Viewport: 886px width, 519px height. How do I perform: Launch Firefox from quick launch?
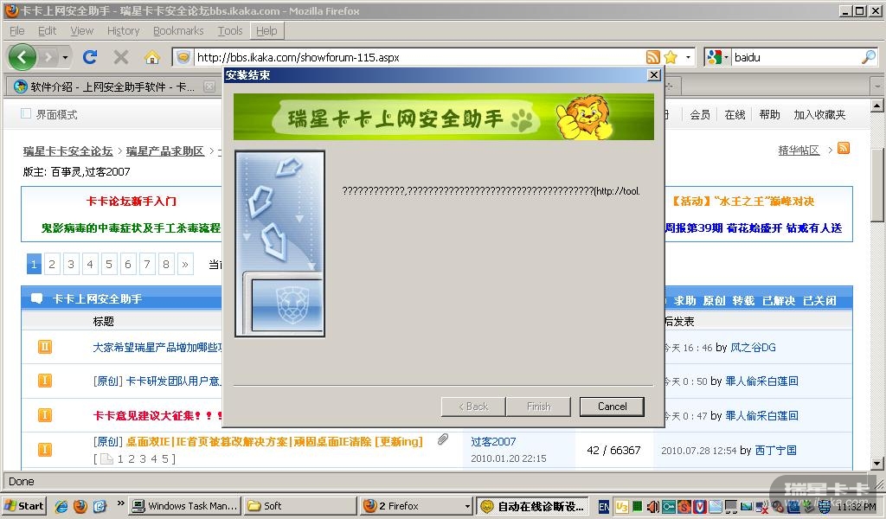coord(80,506)
